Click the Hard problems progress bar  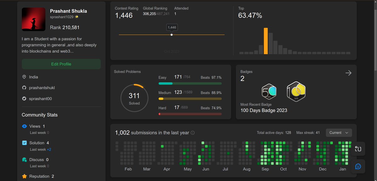pos(190,114)
